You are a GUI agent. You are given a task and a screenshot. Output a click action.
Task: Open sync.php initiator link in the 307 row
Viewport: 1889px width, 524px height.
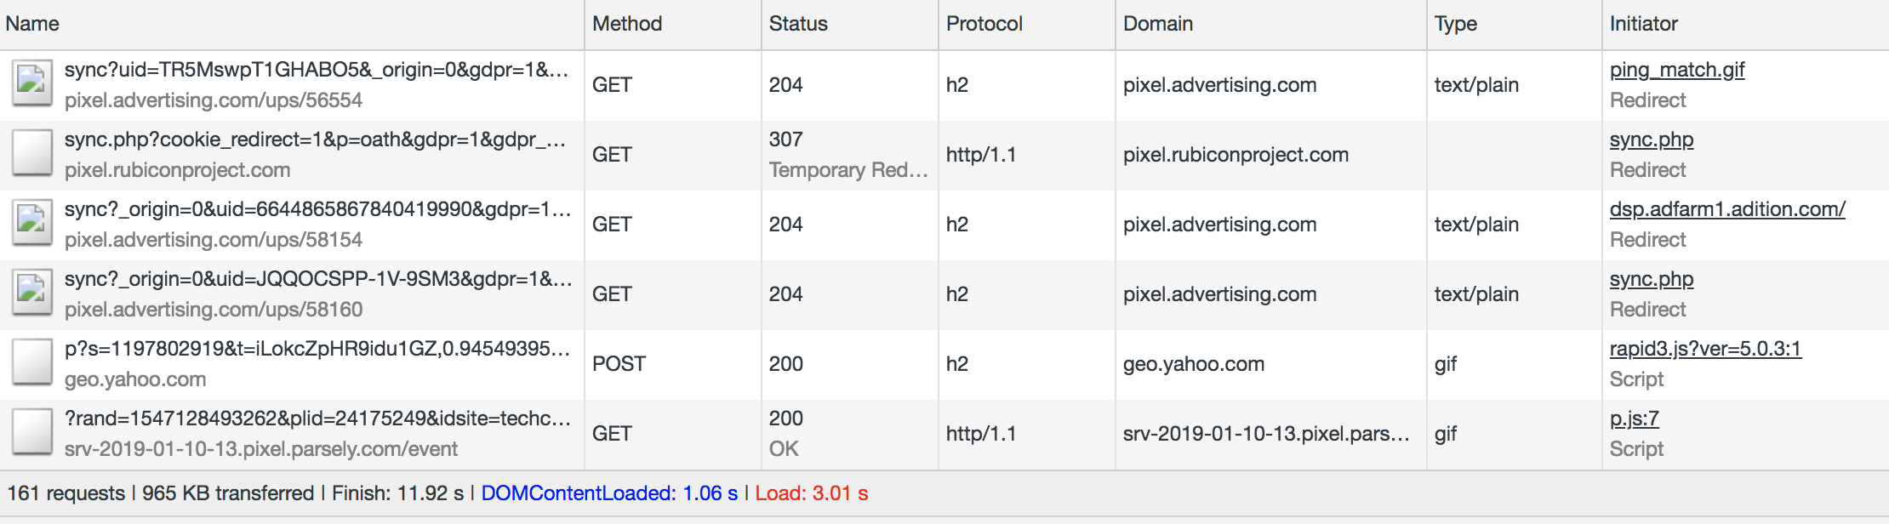(x=1652, y=140)
